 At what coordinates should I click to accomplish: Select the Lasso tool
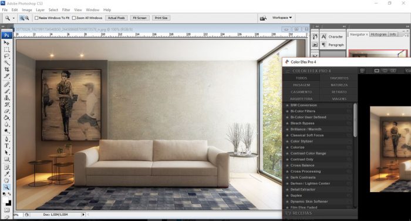(x=7, y=56)
